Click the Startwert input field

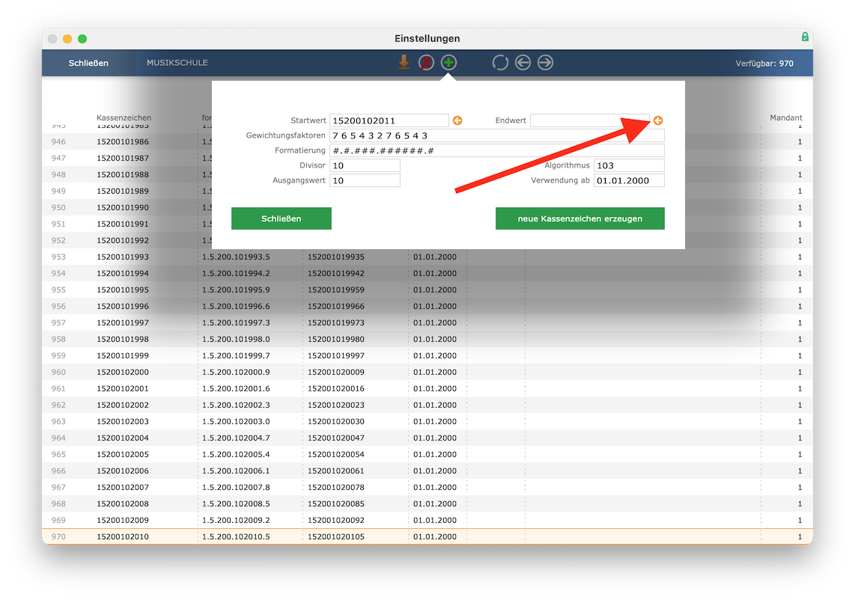pyautogui.click(x=389, y=120)
